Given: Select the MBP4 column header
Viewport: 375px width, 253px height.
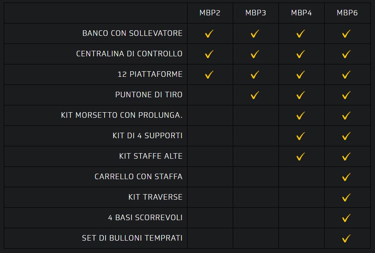Looking at the screenshot, I should 301,13.
